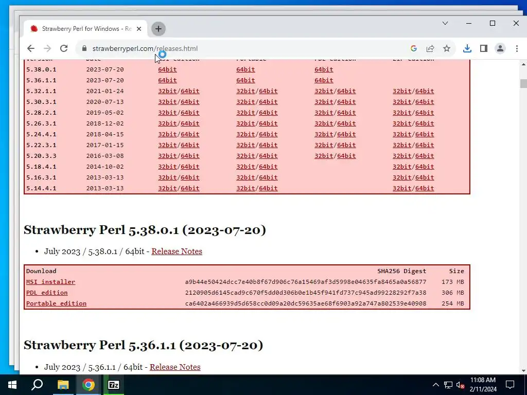Reload the page with refresh icon
The image size is (527, 395).
[x=64, y=48]
